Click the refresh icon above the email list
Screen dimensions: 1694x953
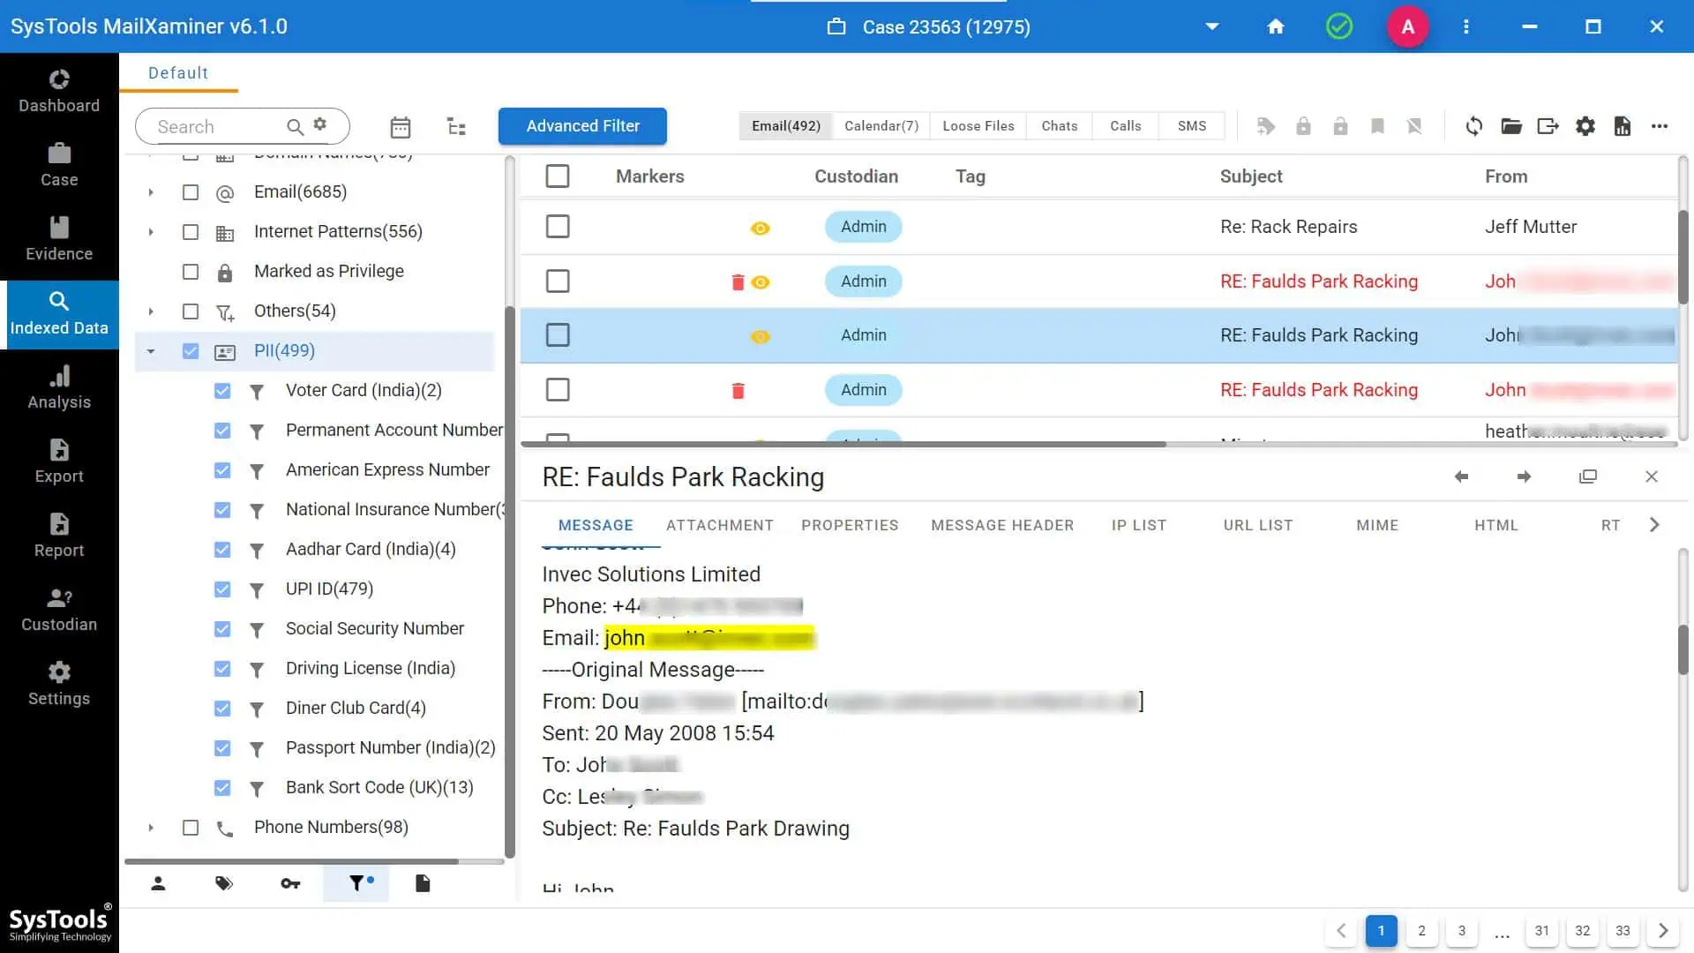[x=1473, y=126]
